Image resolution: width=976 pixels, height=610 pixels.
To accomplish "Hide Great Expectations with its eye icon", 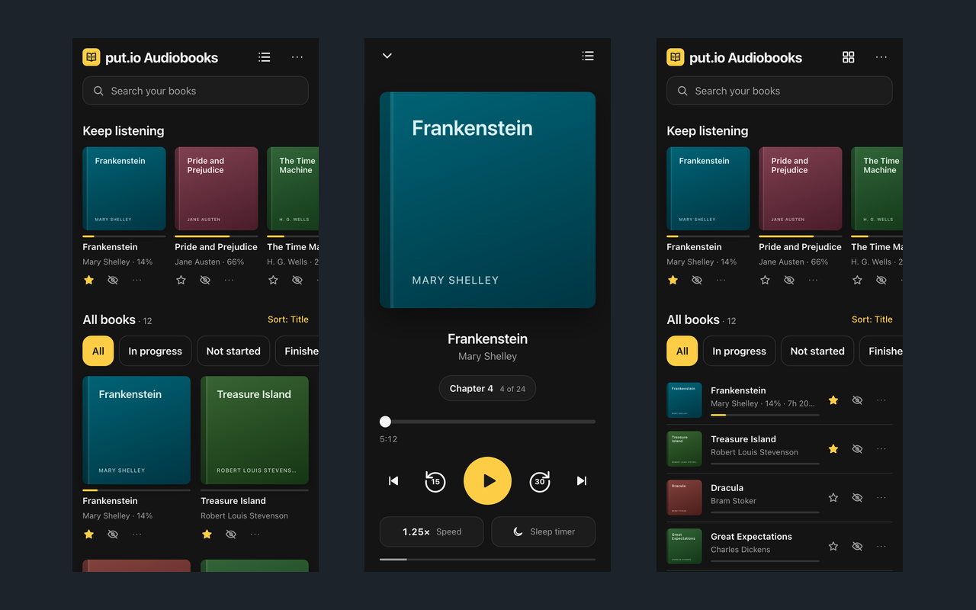I will [x=857, y=546].
